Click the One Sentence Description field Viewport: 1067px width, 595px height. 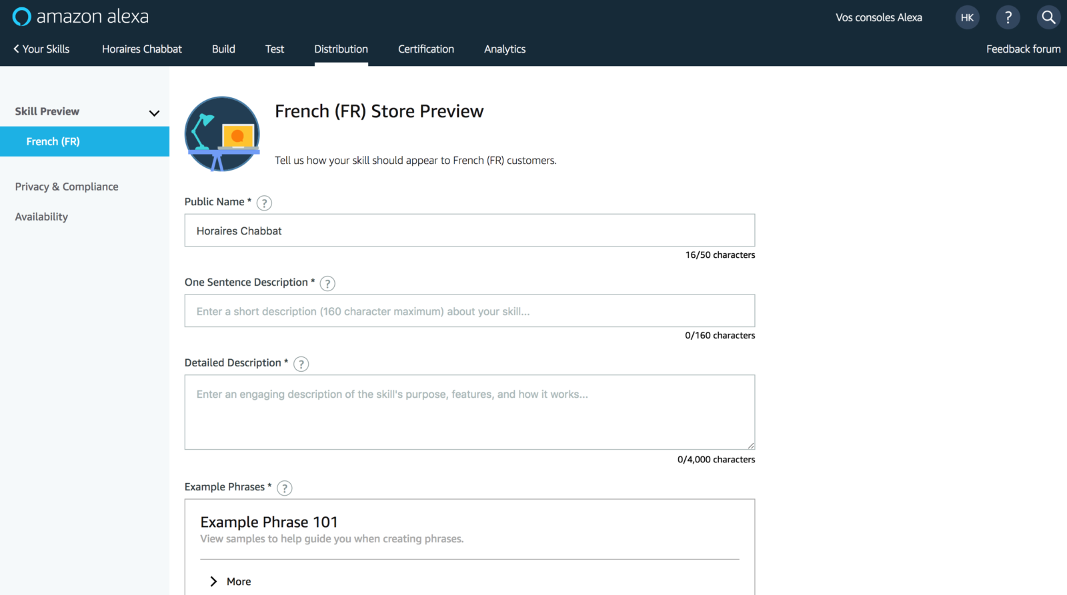[x=469, y=311]
